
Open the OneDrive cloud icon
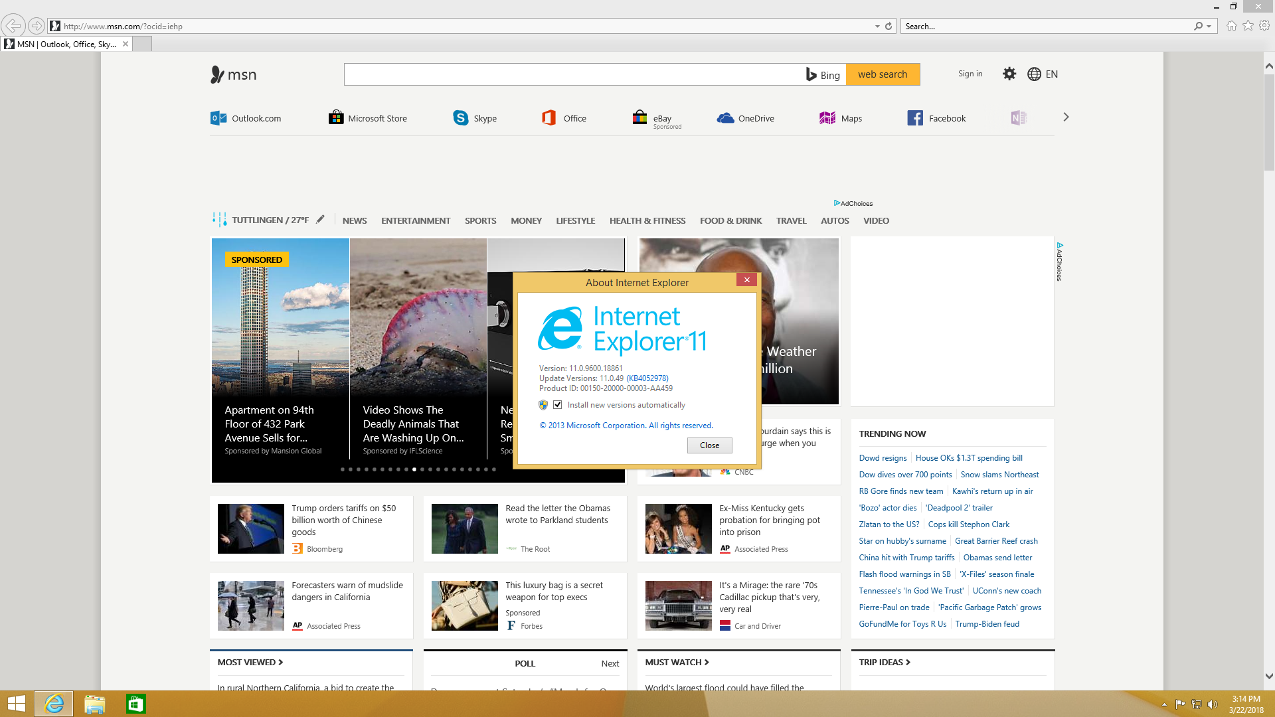[x=725, y=118]
